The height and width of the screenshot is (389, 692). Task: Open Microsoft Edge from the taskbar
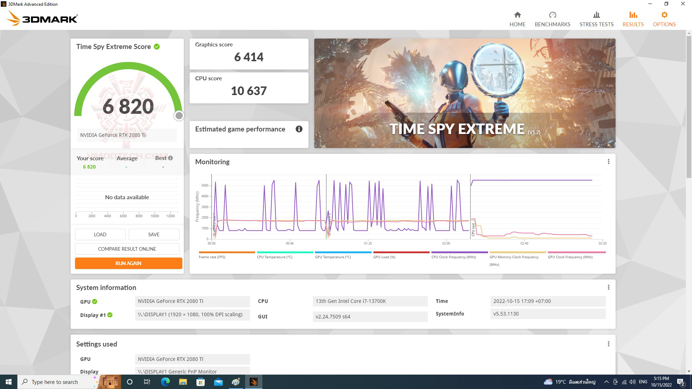click(165, 381)
